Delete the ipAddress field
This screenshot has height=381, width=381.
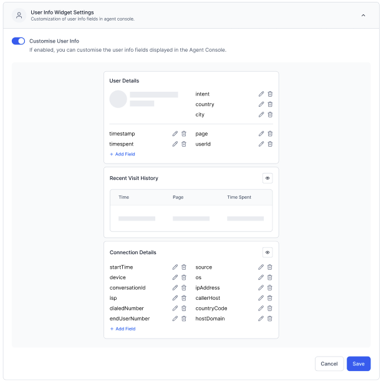(270, 288)
